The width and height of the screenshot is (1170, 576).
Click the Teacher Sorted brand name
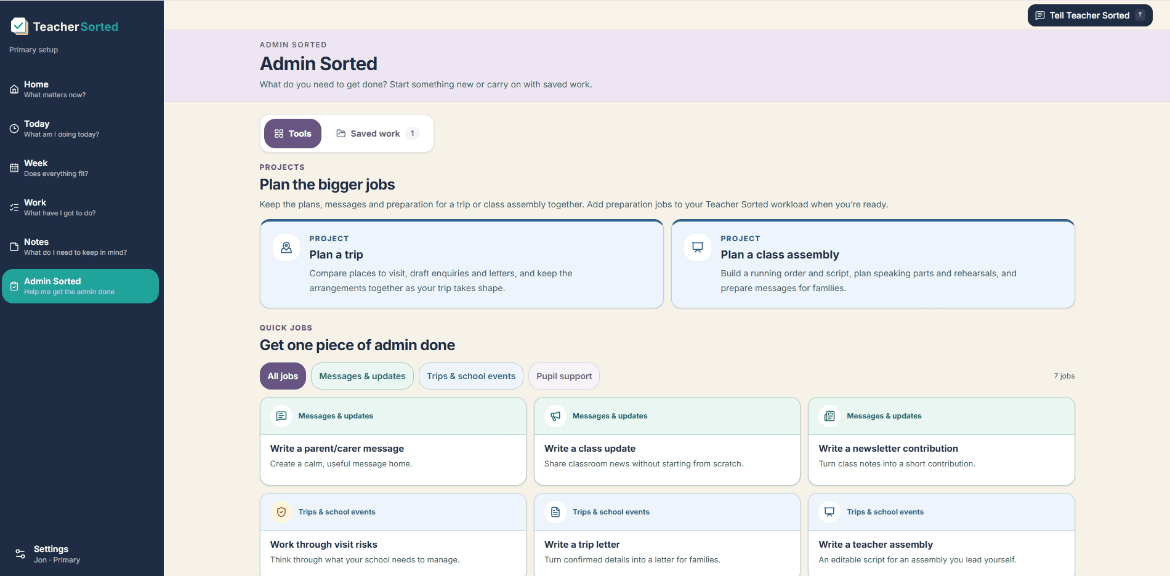point(76,26)
